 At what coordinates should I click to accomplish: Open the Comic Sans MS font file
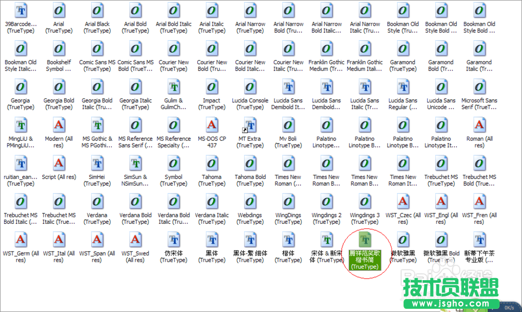[97, 50]
